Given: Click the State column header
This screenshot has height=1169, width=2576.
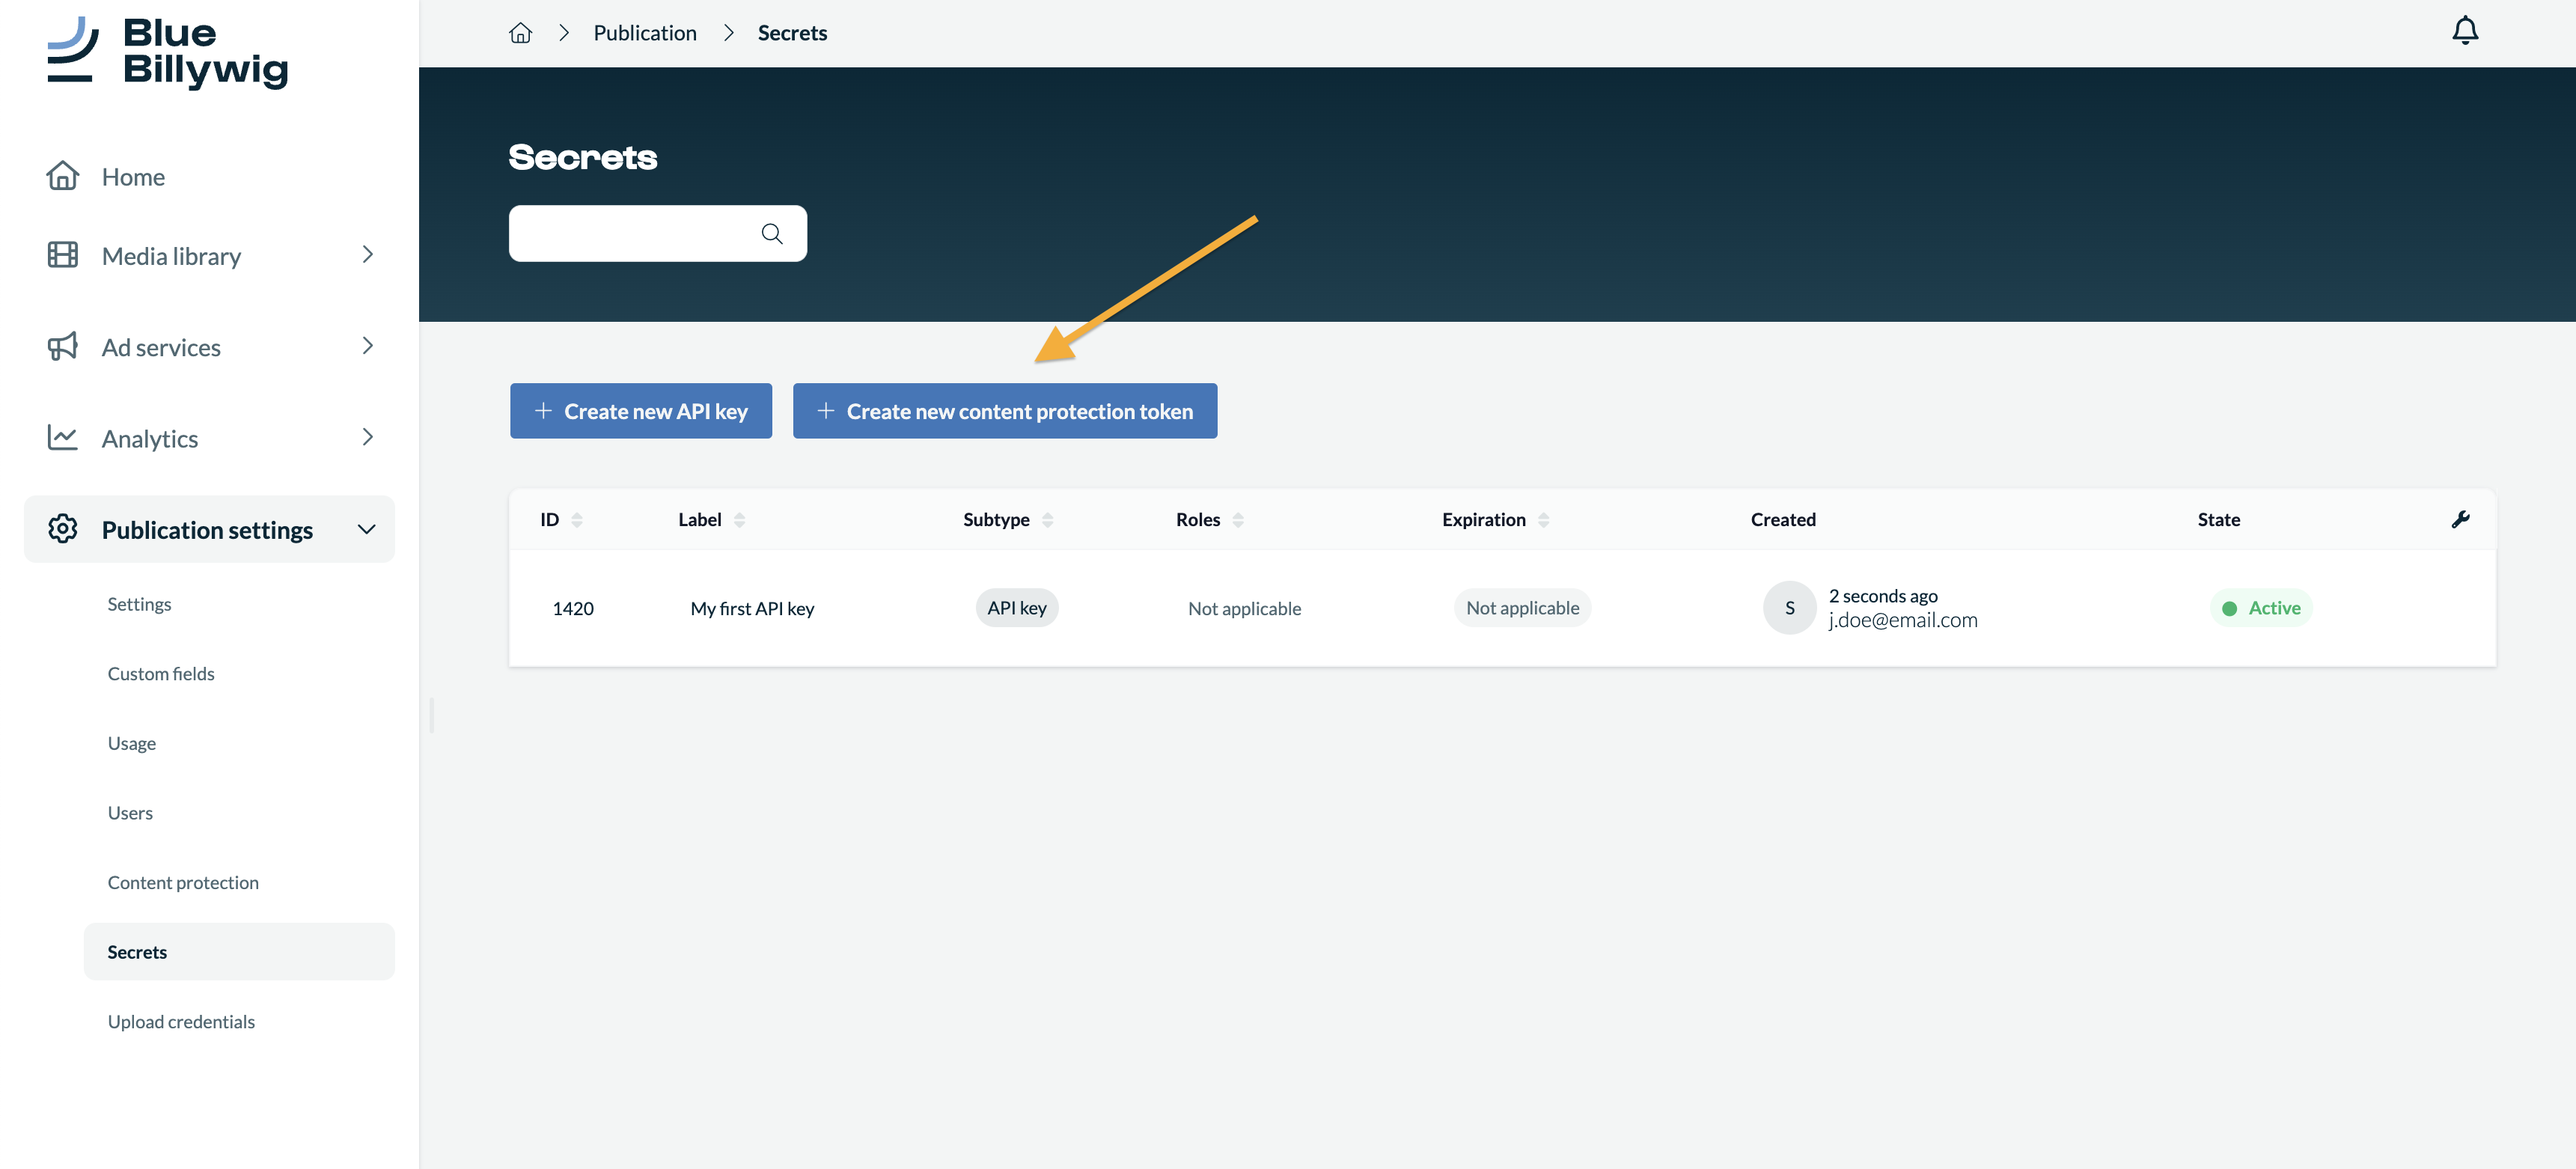Looking at the screenshot, I should [2218, 520].
